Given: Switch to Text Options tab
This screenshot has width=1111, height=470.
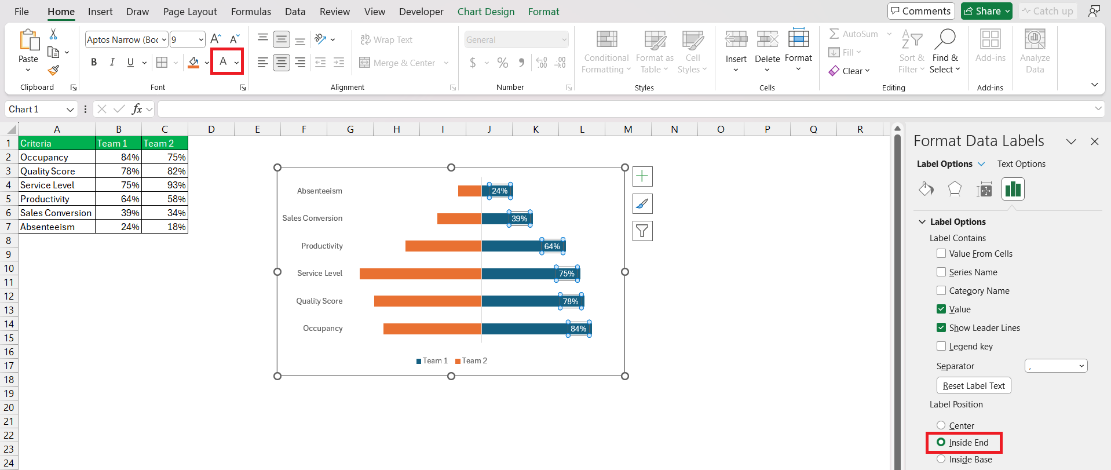Looking at the screenshot, I should click(1021, 164).
